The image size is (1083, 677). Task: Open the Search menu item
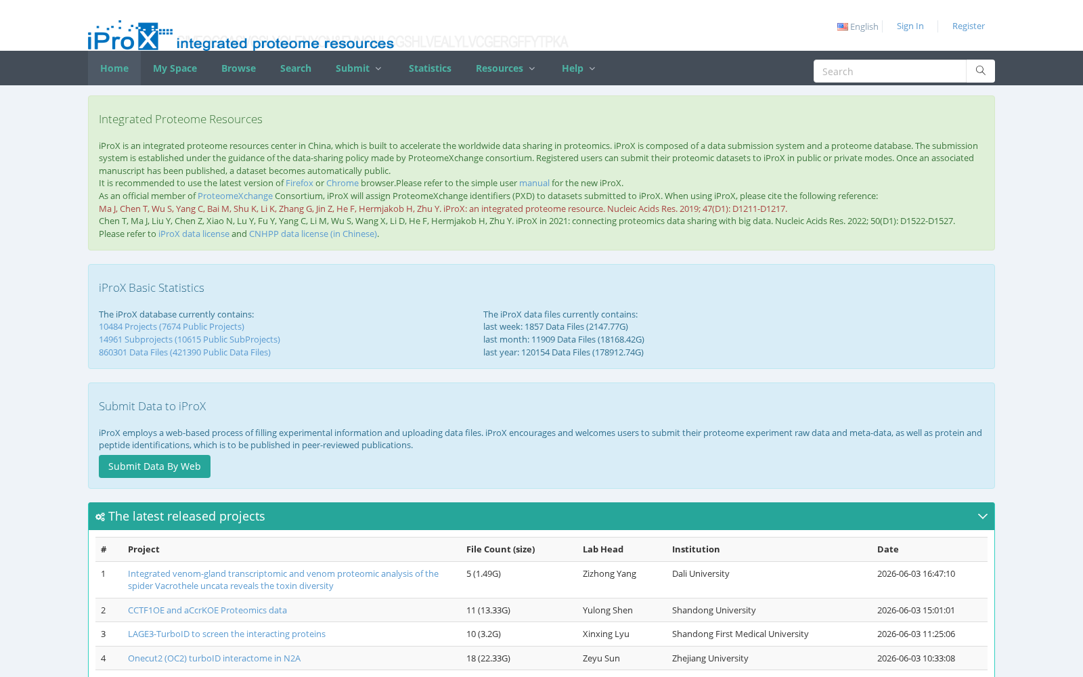(x=296, y=68)
